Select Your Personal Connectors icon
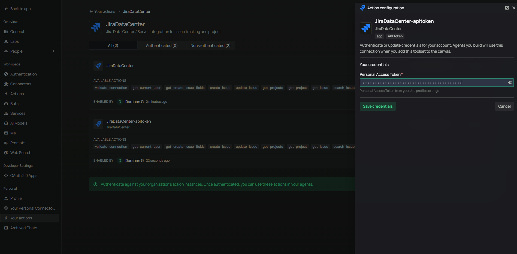 6,208
